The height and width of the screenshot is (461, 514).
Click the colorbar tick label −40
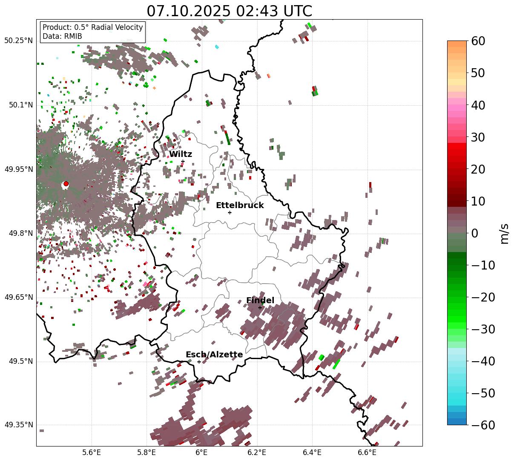pos(483,361)
